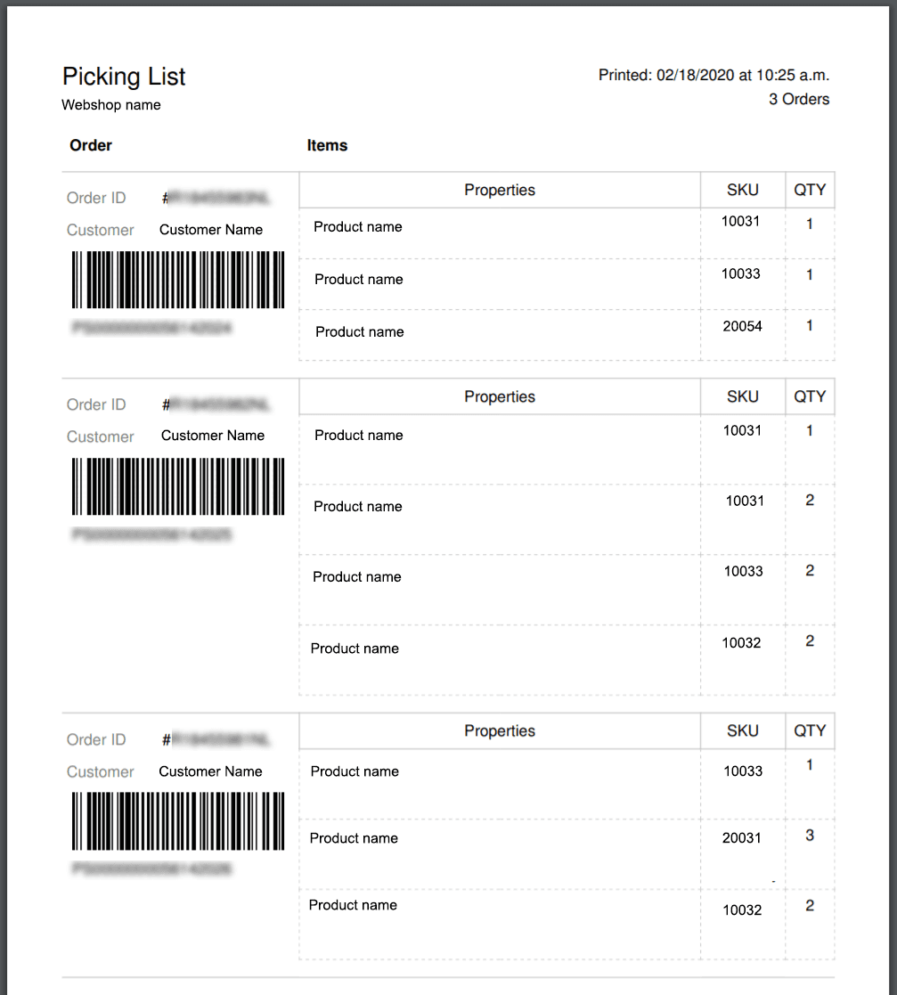Viewport: 897px width, 995px height.
Task: Click the Items column header
Action: point(327,145)
